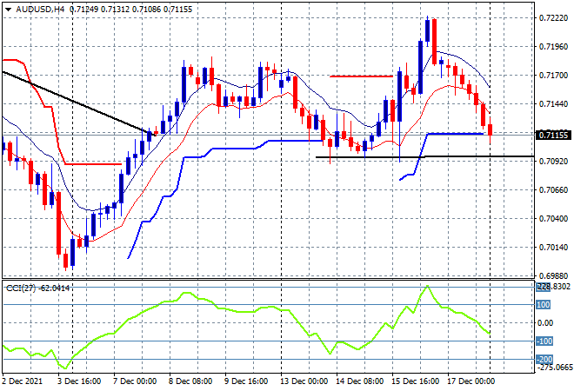Click the CCI 228.8302 maximum label
The image size is (574, 391).
coord(553,287)
